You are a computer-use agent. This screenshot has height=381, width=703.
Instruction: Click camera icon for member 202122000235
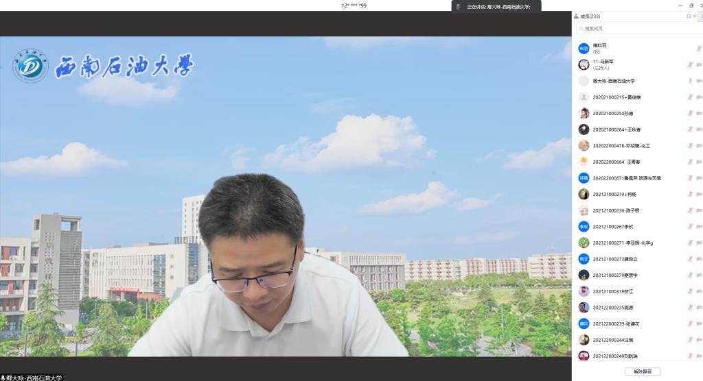[x=699, y=307]
